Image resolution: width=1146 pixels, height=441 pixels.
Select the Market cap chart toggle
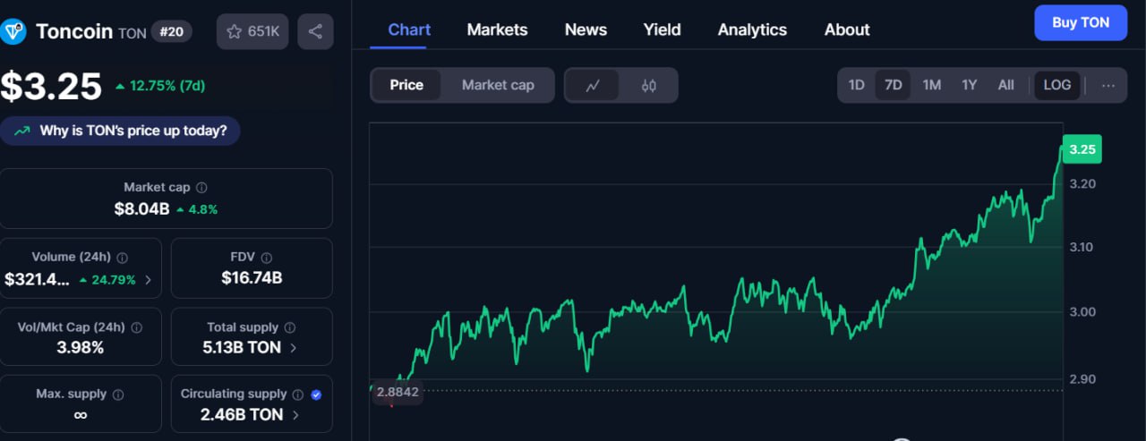[498, 86]
